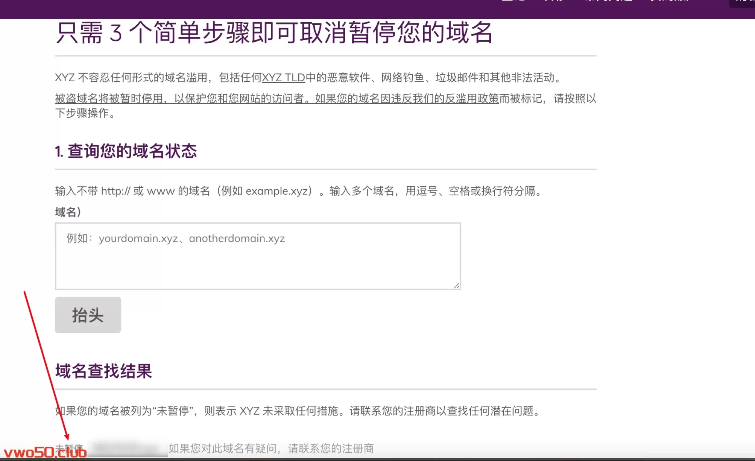Open the anti-abuse policy underlined link

point(276,99)
